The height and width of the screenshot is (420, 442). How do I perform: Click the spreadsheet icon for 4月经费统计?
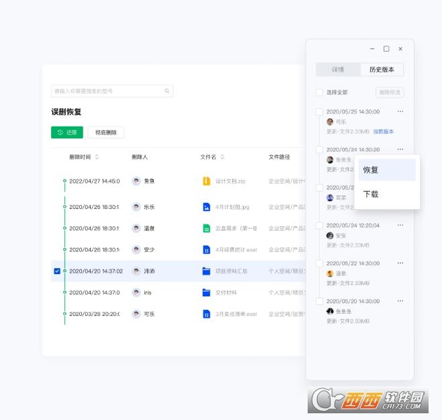(206, 249)
